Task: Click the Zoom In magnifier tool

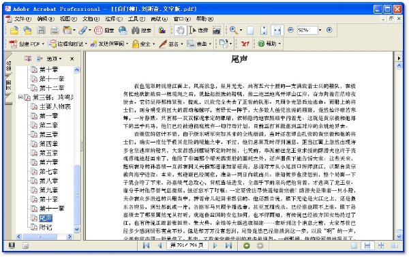Action: (x=233, y=30)
